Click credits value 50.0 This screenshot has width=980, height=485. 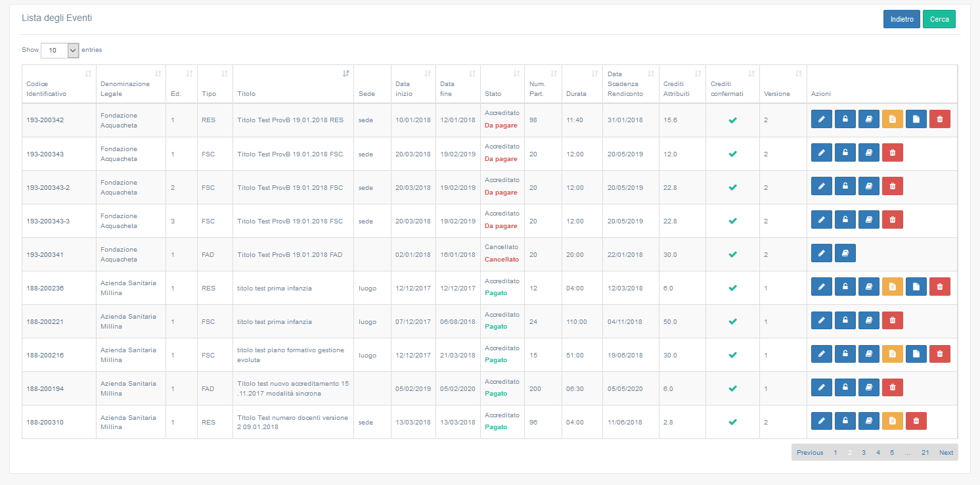tap(670, 321)
